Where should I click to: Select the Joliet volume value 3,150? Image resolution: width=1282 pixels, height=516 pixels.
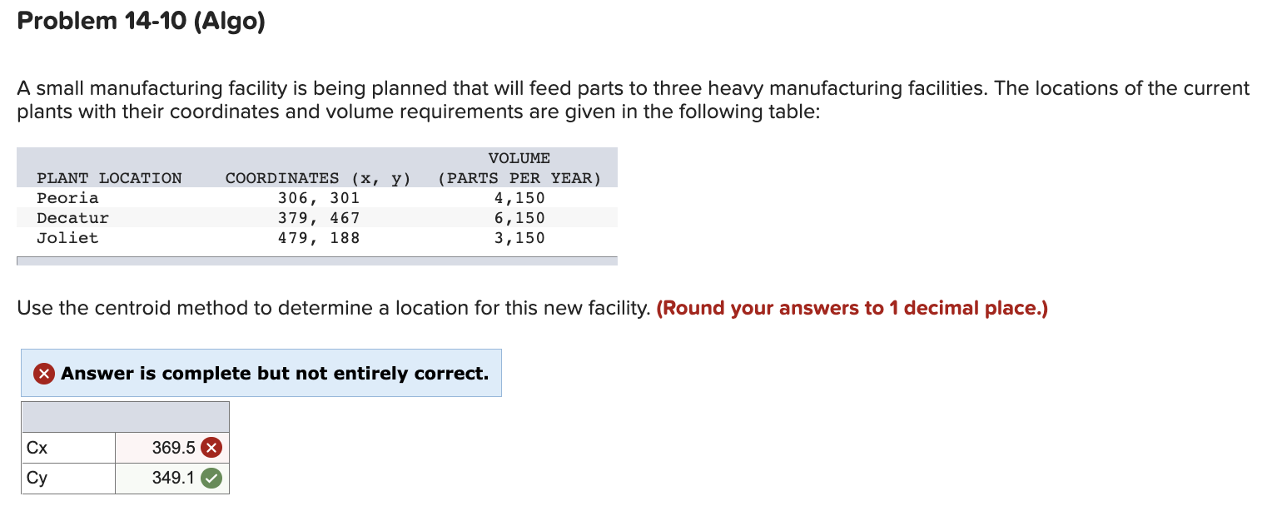pyautogui.click(x=519, y=237)
